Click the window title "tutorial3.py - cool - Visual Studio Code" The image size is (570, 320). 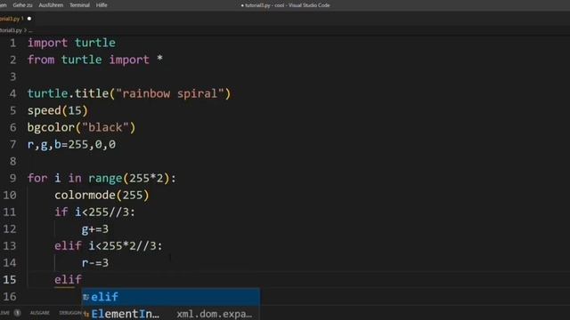[x=287, y=5]
